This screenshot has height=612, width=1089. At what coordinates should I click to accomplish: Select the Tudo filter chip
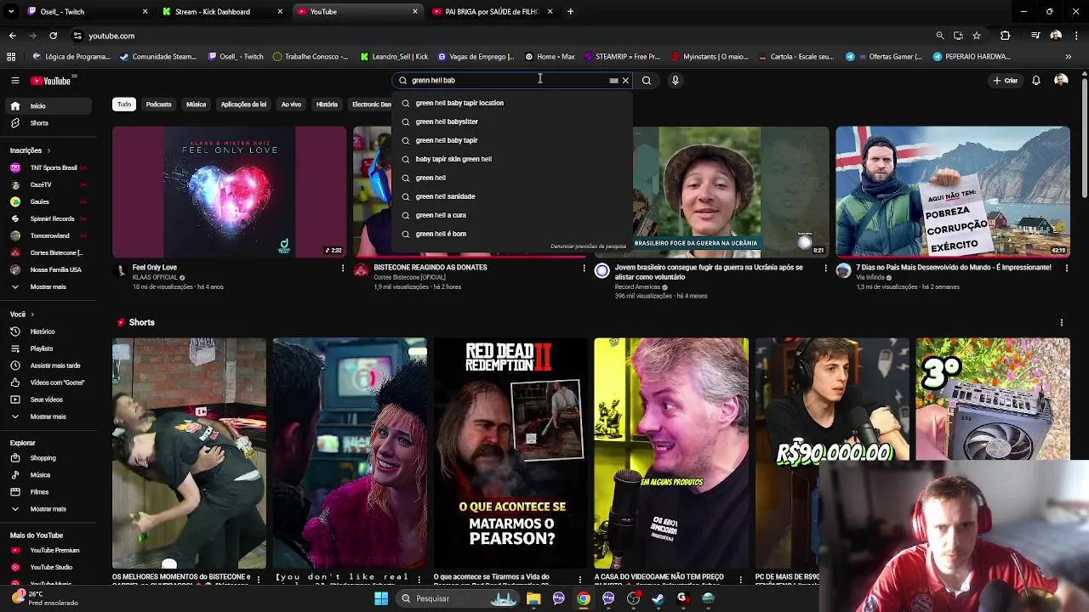pos(124,105)
